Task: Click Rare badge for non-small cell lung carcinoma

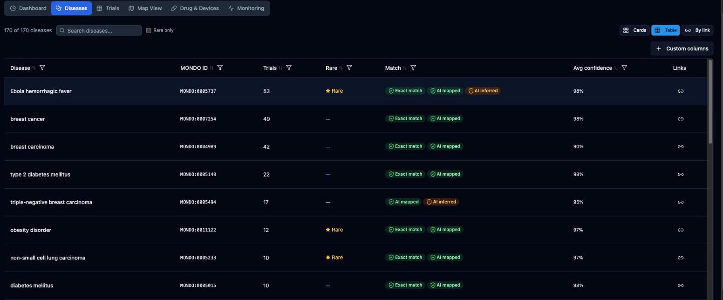Action: click(x=334, y=258)
